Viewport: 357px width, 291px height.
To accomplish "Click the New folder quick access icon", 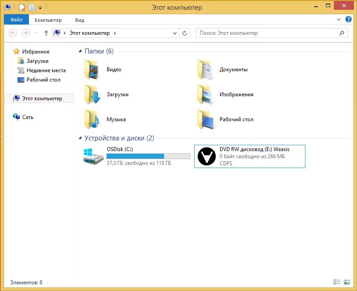I will point(32,8).
